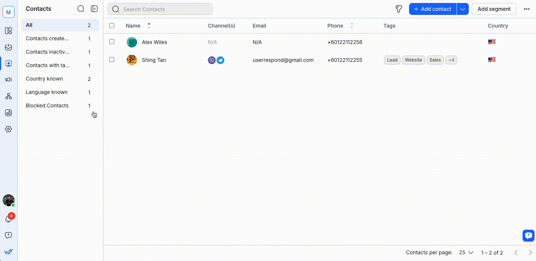Select the Blocked Contacts segment
The height and width of the screenshot is (261, 536).
(47, 106)
